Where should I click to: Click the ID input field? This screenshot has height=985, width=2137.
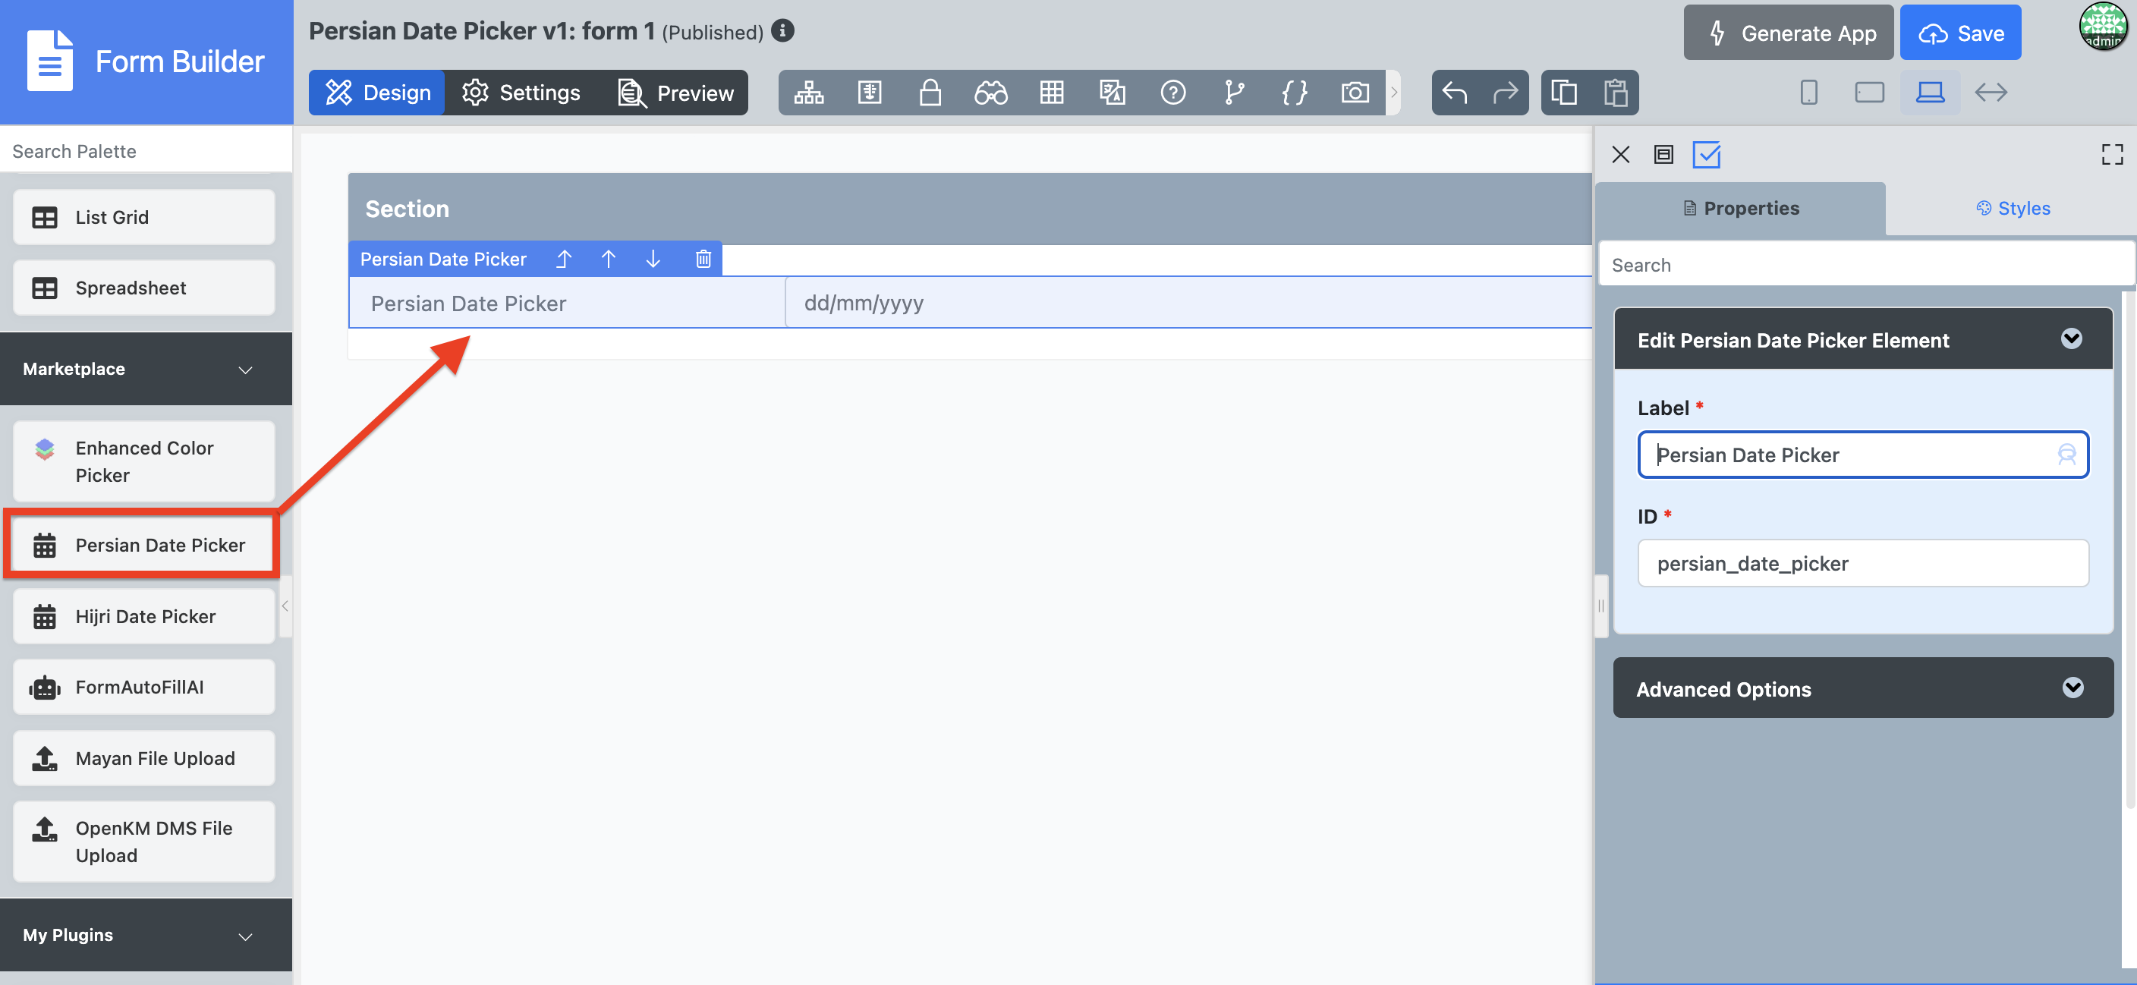pyautogui.click(x=1862, y=563)
